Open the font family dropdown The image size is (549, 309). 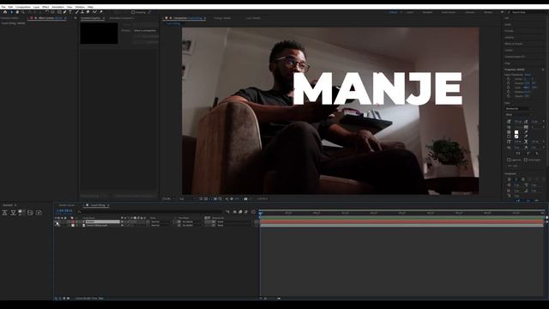[519, 109]
